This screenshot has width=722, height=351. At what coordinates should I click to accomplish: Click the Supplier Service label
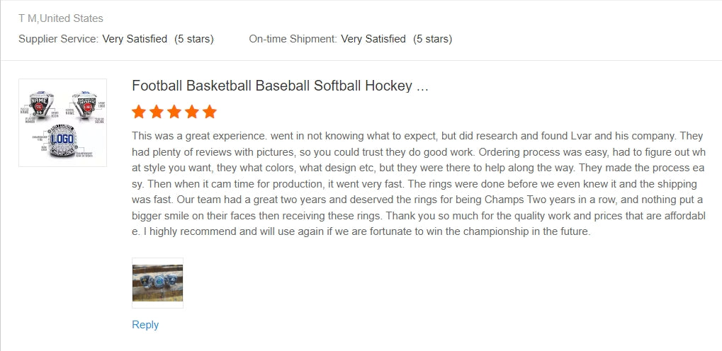point(58,39)
